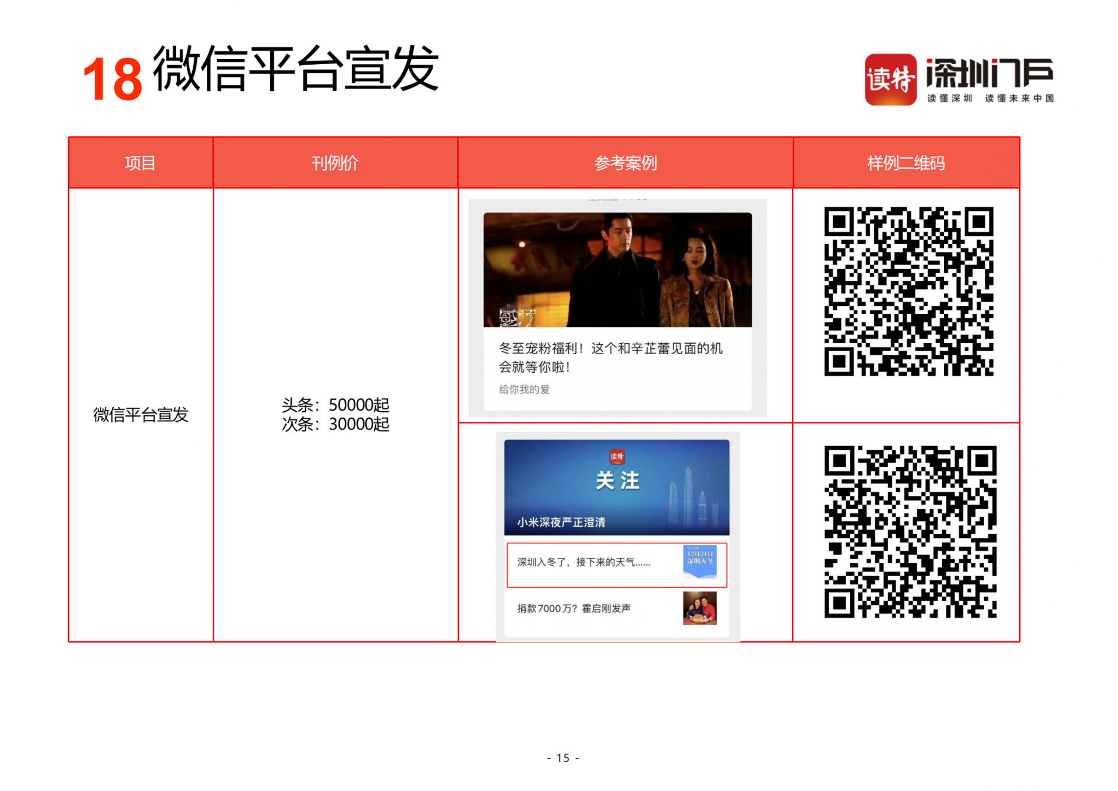Screen dimensions: 1118x791
Task: Click the 刊例价 column header
Action: pyautogui.click(x=335, y=163)
